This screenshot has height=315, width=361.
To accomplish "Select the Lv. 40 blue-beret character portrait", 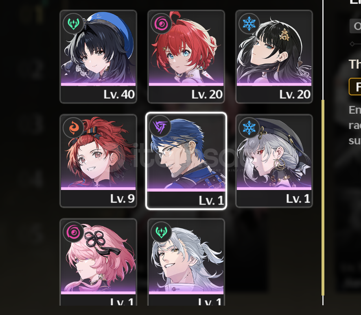I will [98, 57].
